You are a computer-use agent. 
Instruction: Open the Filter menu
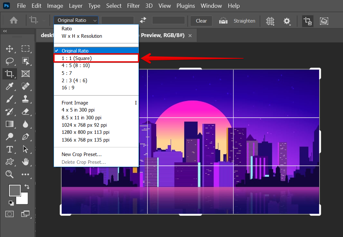(133, 6)
